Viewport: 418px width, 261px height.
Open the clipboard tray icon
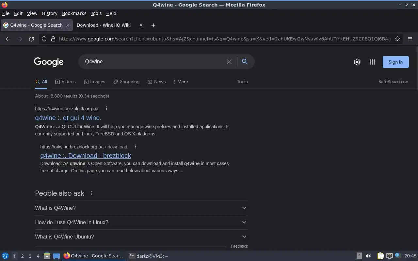(x=380, y=256)
